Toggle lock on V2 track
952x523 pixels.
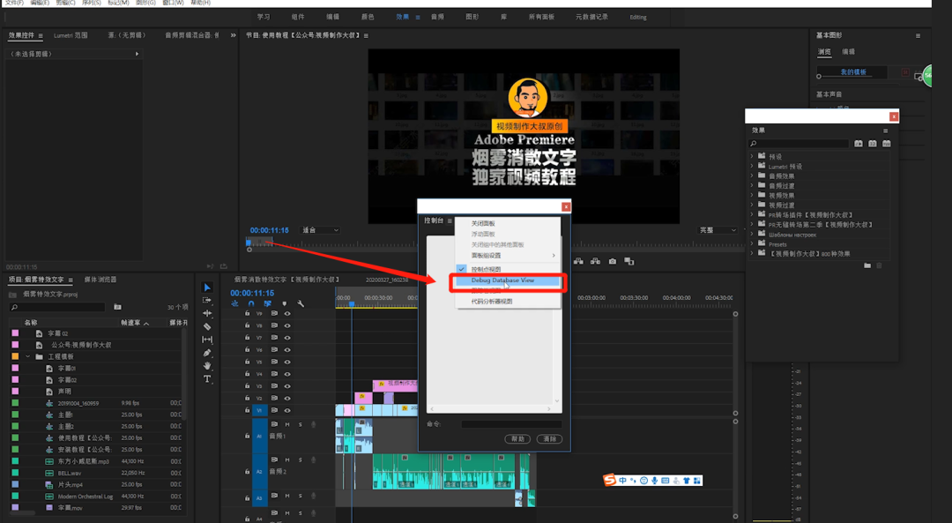click(x=247, y=399)
